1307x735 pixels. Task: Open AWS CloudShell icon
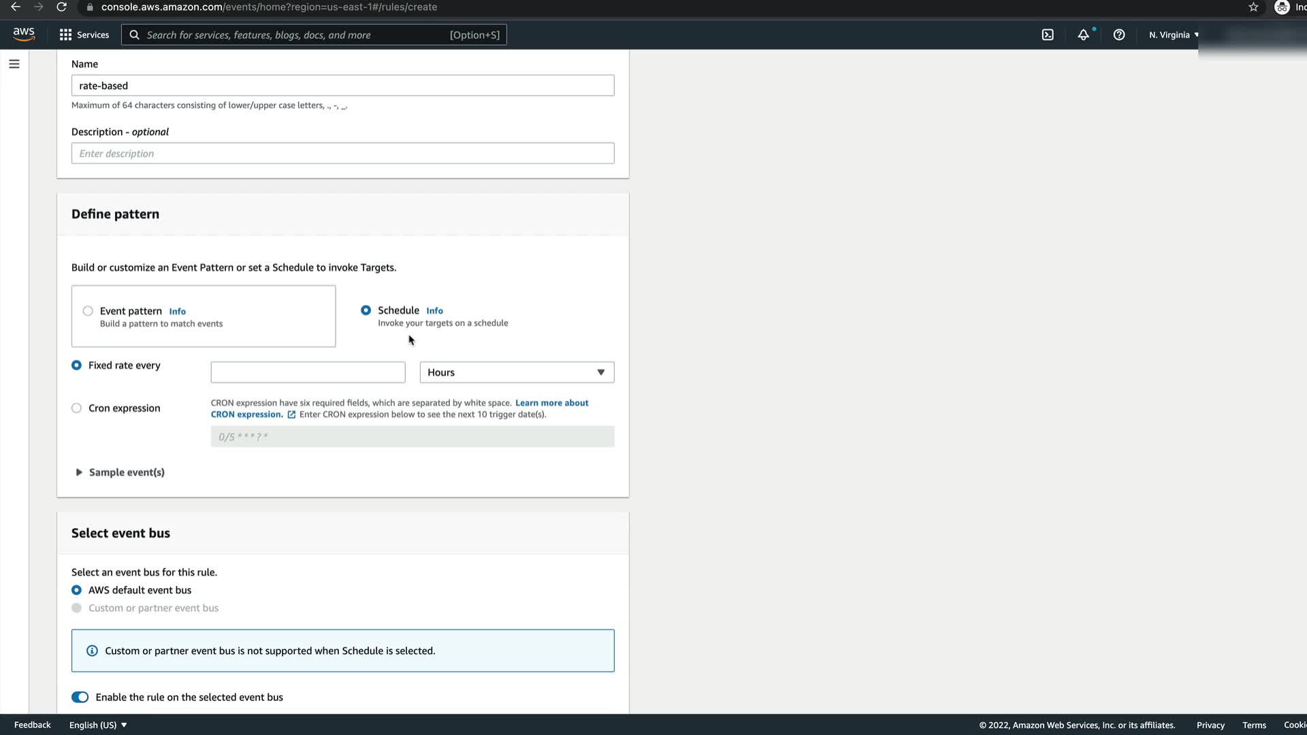1048,35
